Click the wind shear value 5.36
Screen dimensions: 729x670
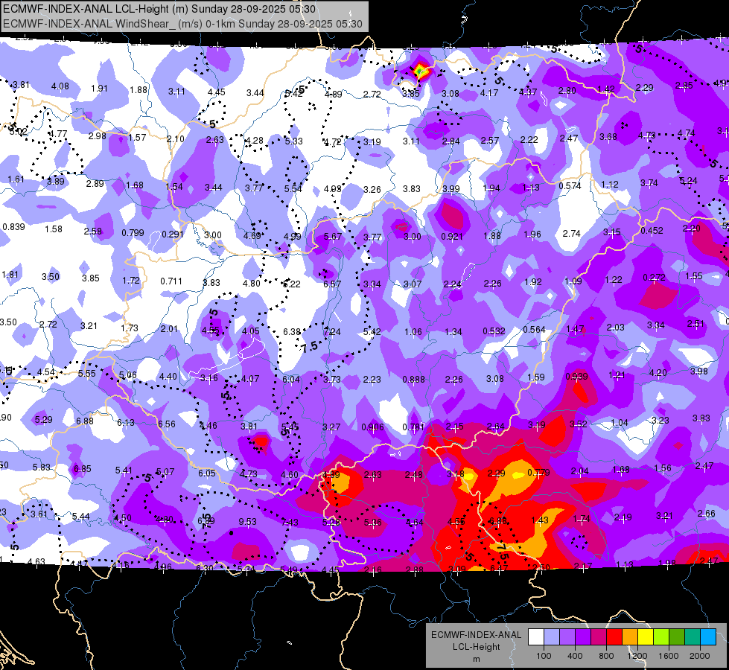point(373,522)
